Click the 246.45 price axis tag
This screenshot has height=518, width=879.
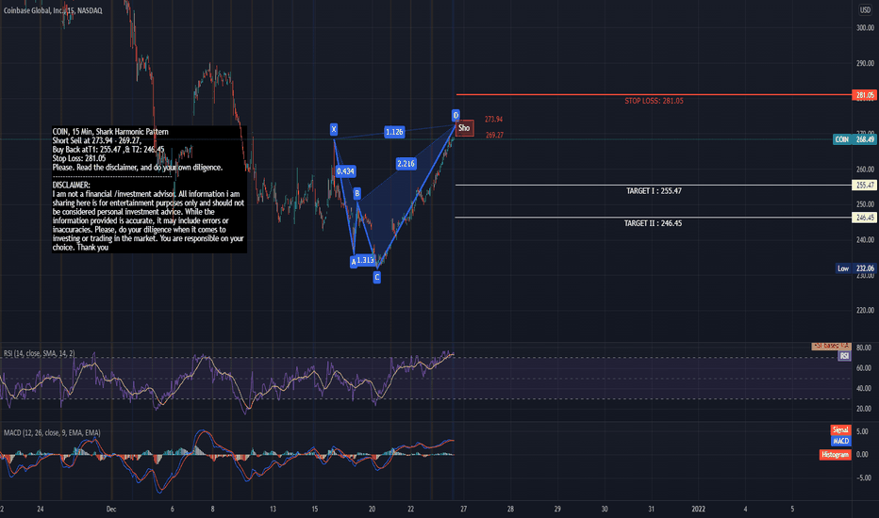tap(864, 218)
